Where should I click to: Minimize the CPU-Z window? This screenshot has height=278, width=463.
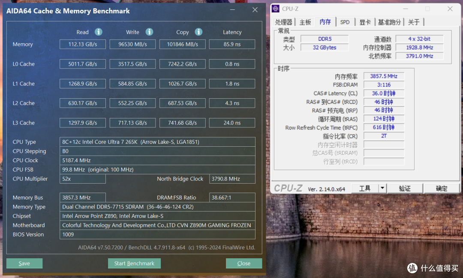click(x=406, y=9)
